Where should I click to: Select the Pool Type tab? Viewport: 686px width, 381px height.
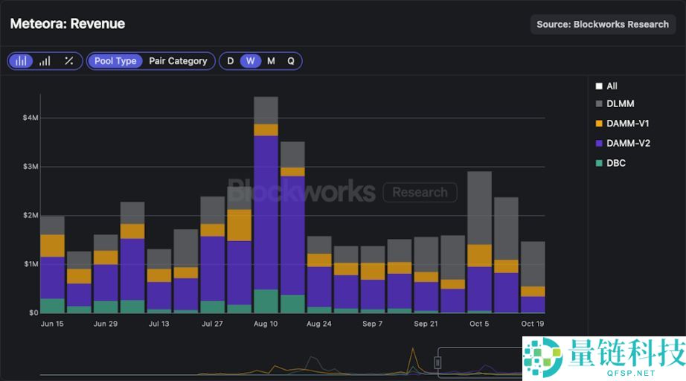point(115,61)
